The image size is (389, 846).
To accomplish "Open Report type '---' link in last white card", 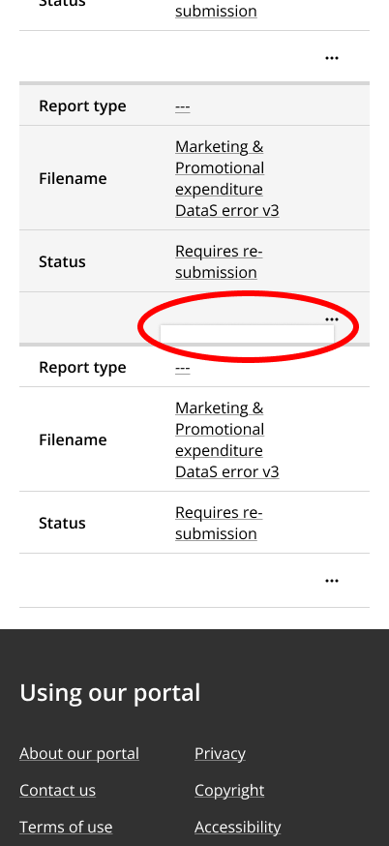I will coord(182,368).
